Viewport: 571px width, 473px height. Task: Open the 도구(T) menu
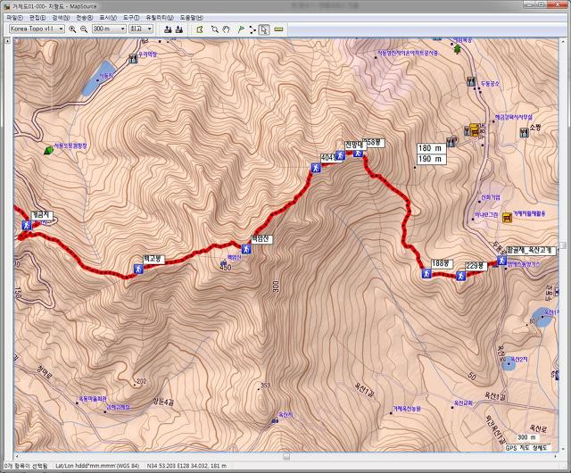[131, 18]
